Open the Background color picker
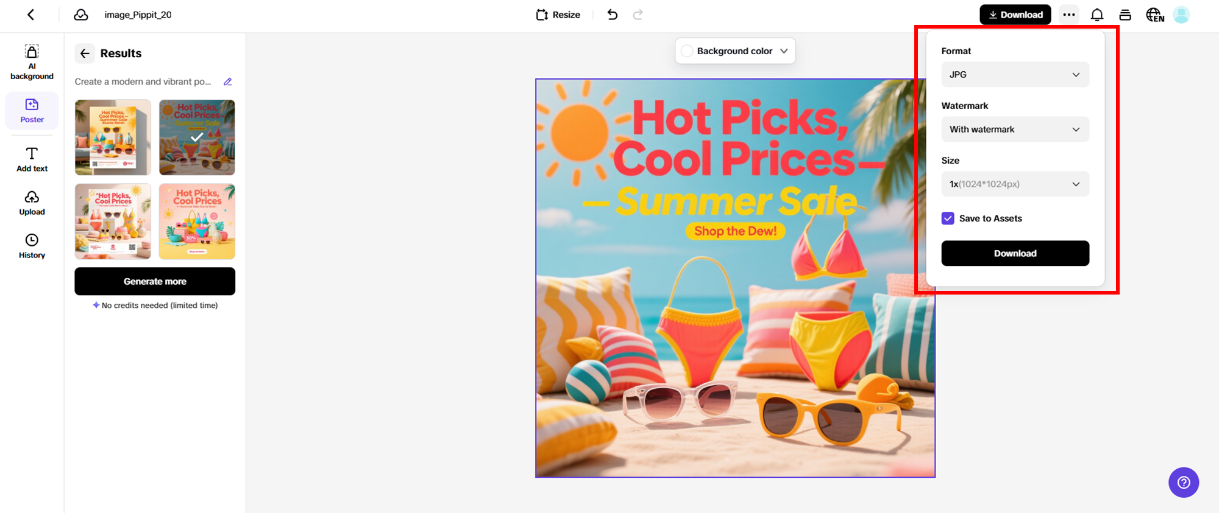This screenshot has height=513, width=1219. [735, 51]
